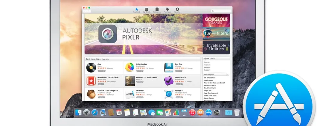Open Launchpad rocket in the Dock
Viewport: 317px width, 126px height.
coord(86,112)
